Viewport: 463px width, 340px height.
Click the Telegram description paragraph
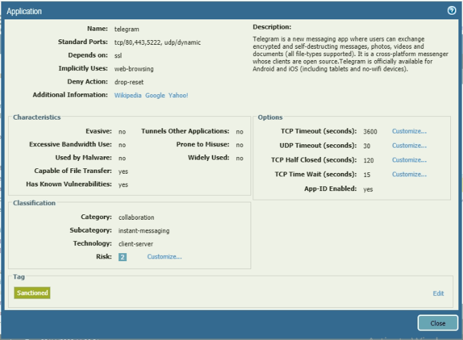(350, 54)
